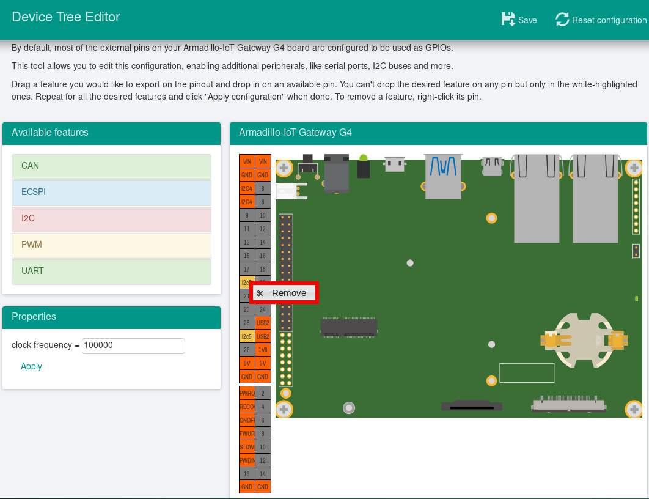Click the i2c5 pin beside USB2

[x=247, y=336]
